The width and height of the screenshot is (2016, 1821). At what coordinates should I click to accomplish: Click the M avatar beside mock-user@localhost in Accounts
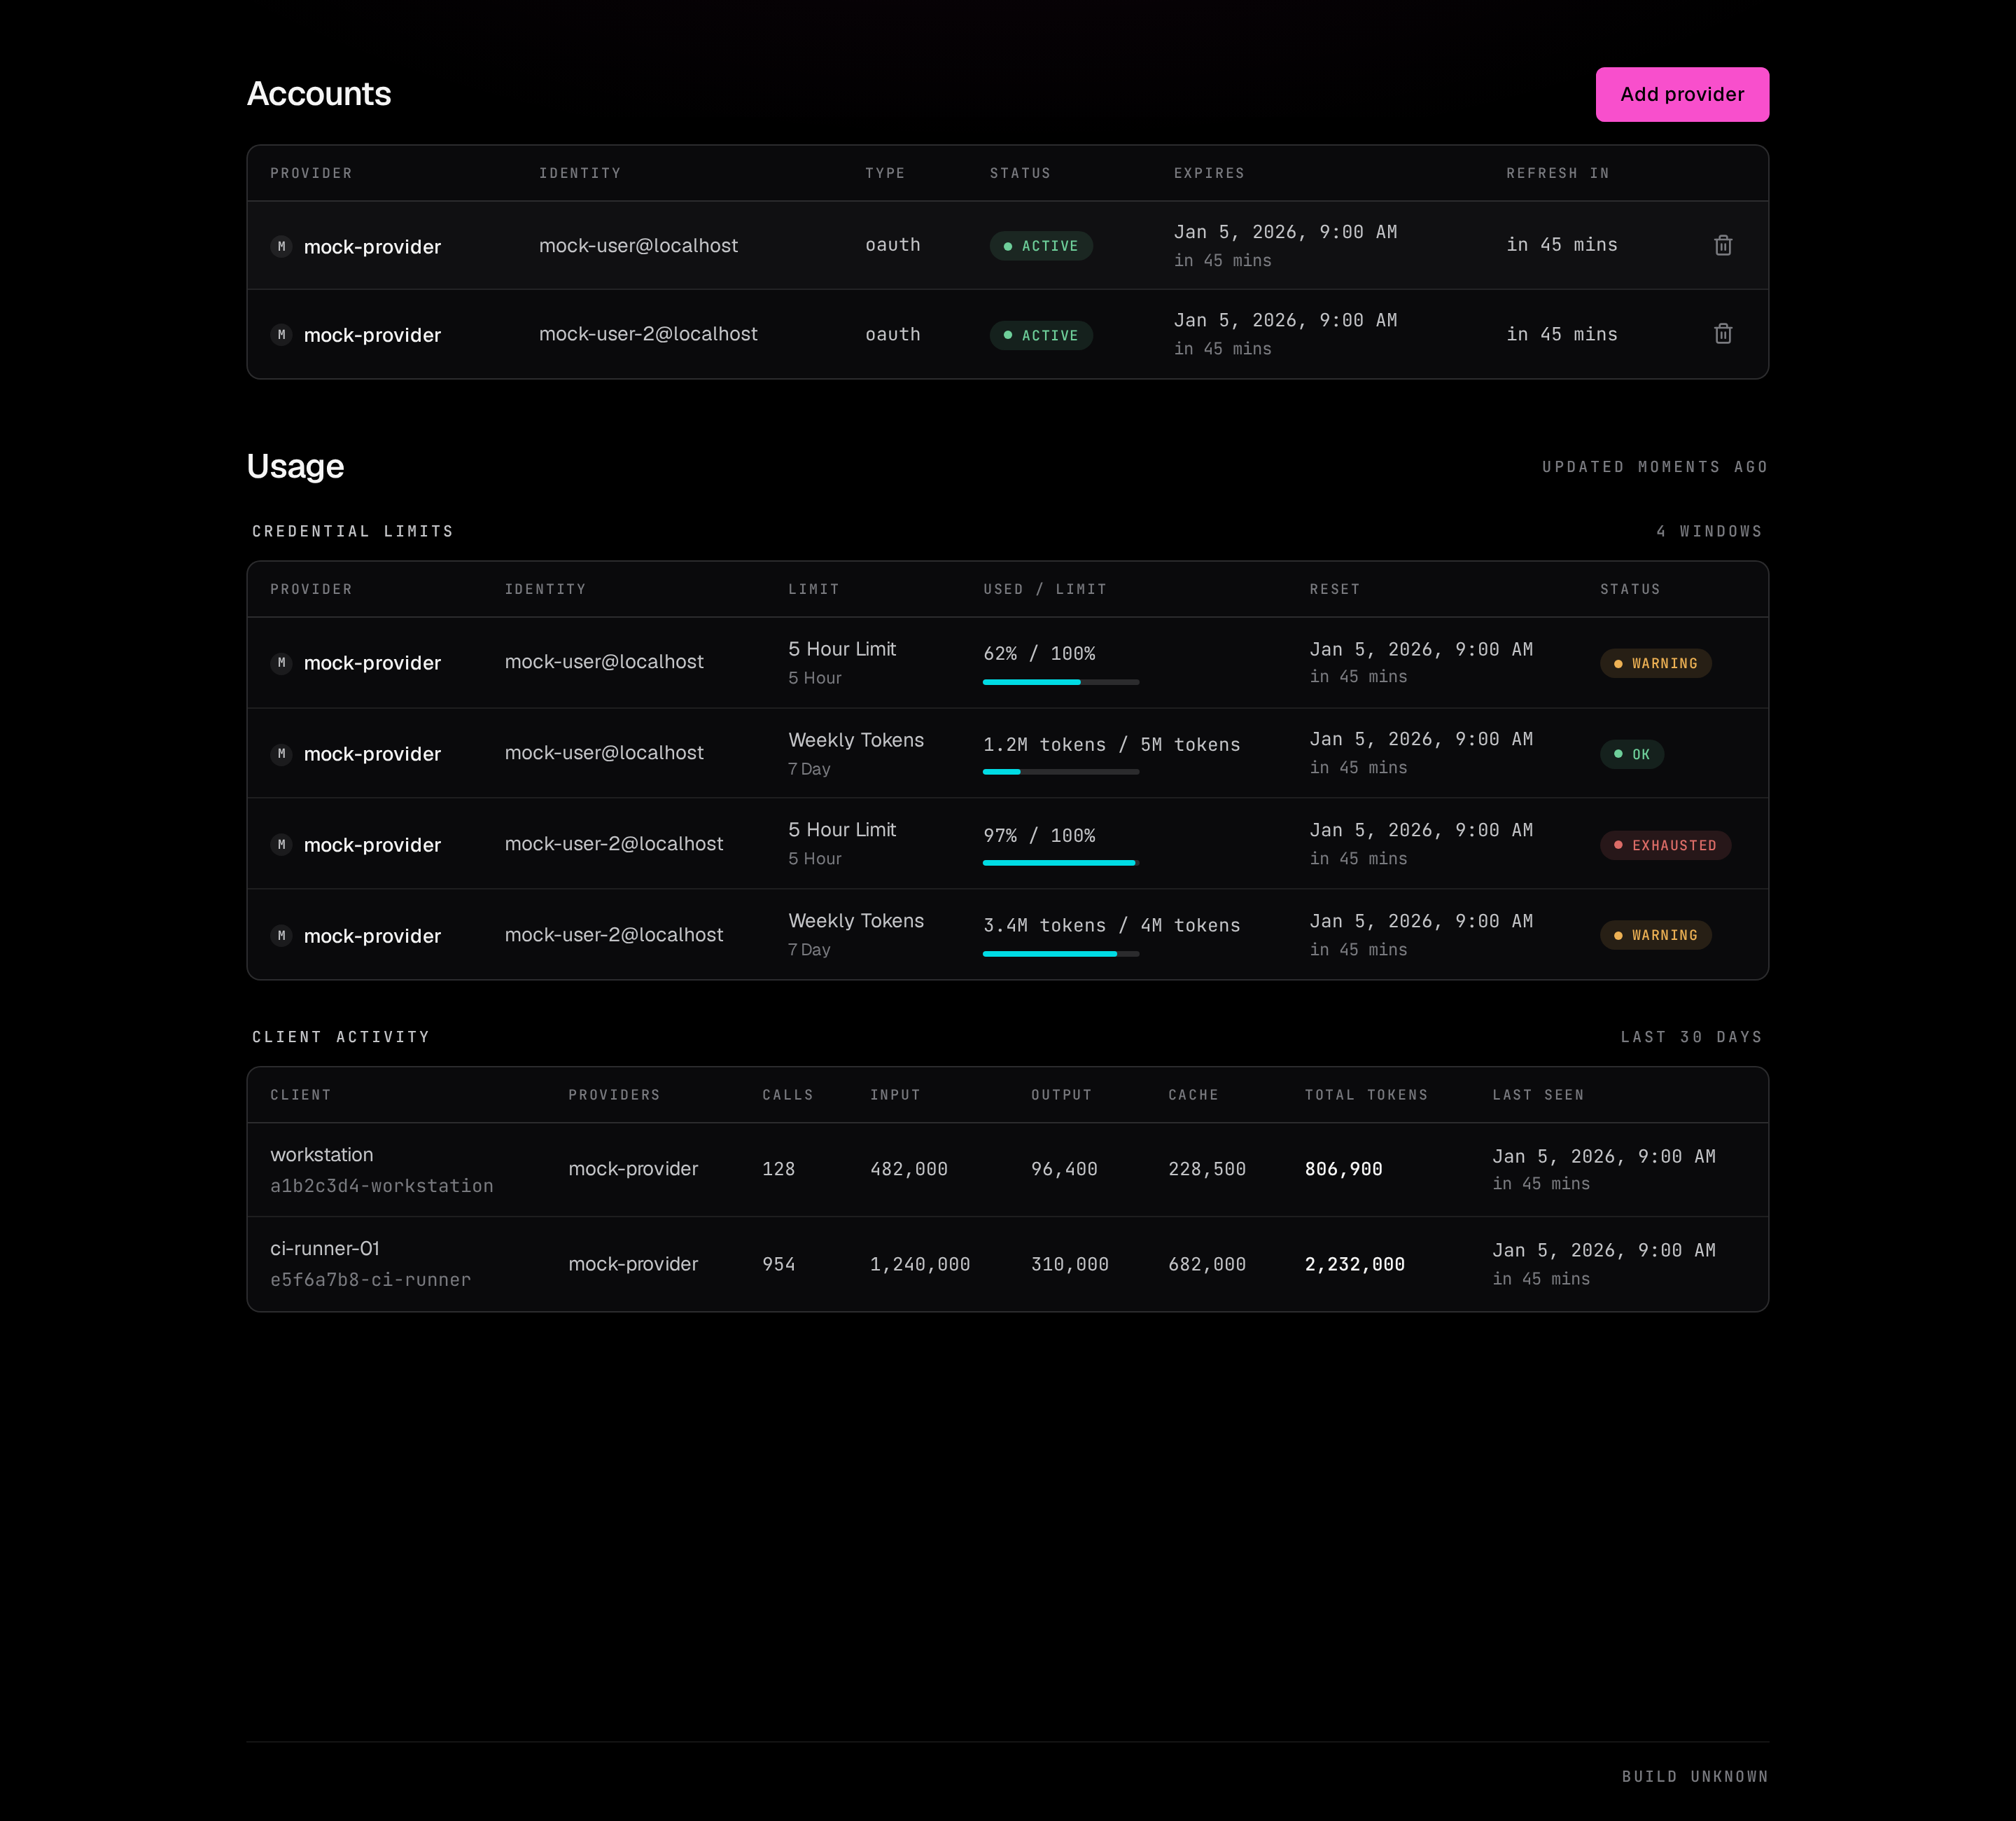coord(281,246)
